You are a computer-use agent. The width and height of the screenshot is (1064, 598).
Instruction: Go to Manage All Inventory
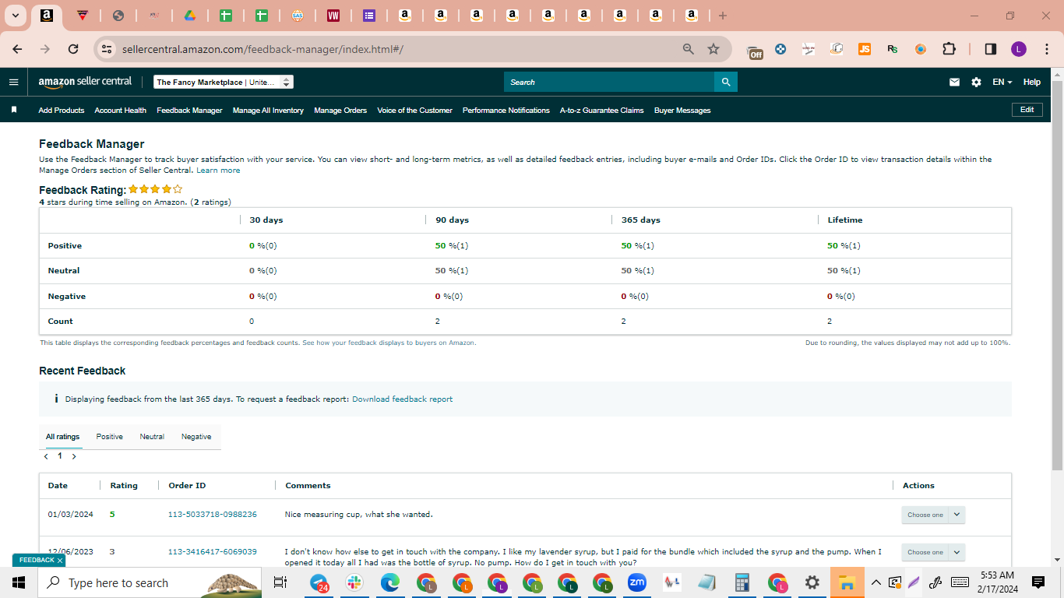268,111
